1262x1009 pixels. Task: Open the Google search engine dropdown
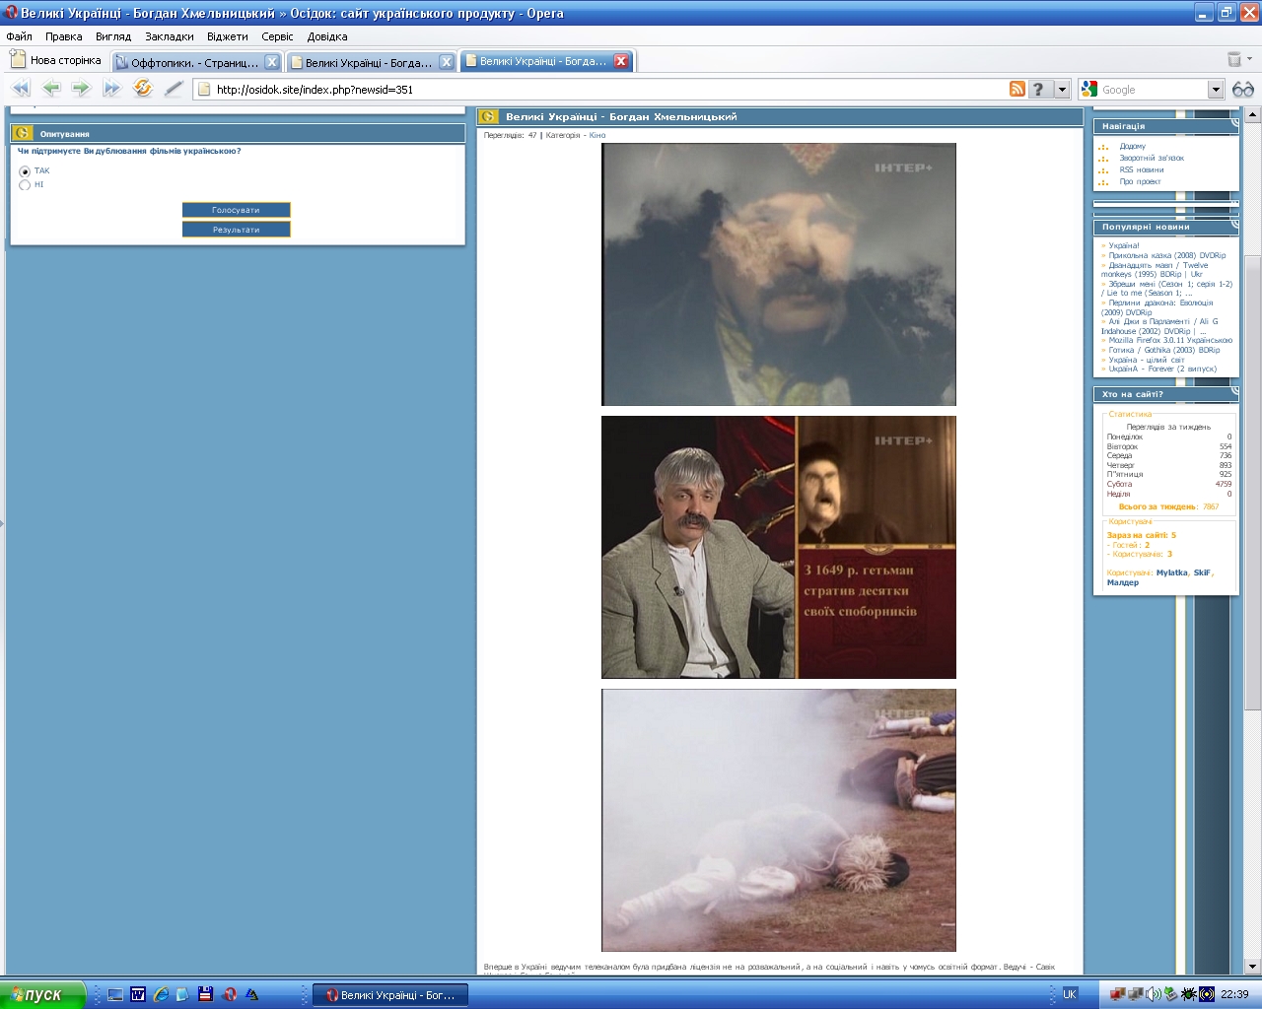[x=1216, y=90]
